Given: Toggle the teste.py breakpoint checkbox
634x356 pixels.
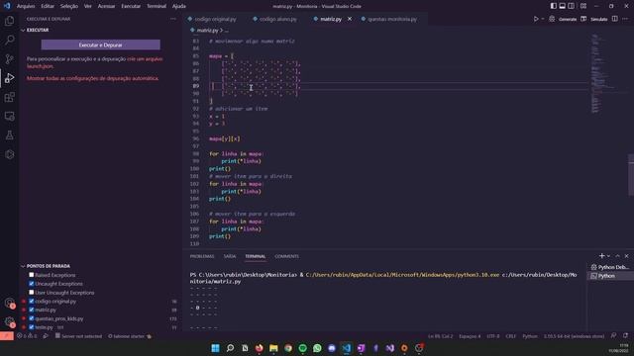Looking at the screenshot, I should pos(31,327).
